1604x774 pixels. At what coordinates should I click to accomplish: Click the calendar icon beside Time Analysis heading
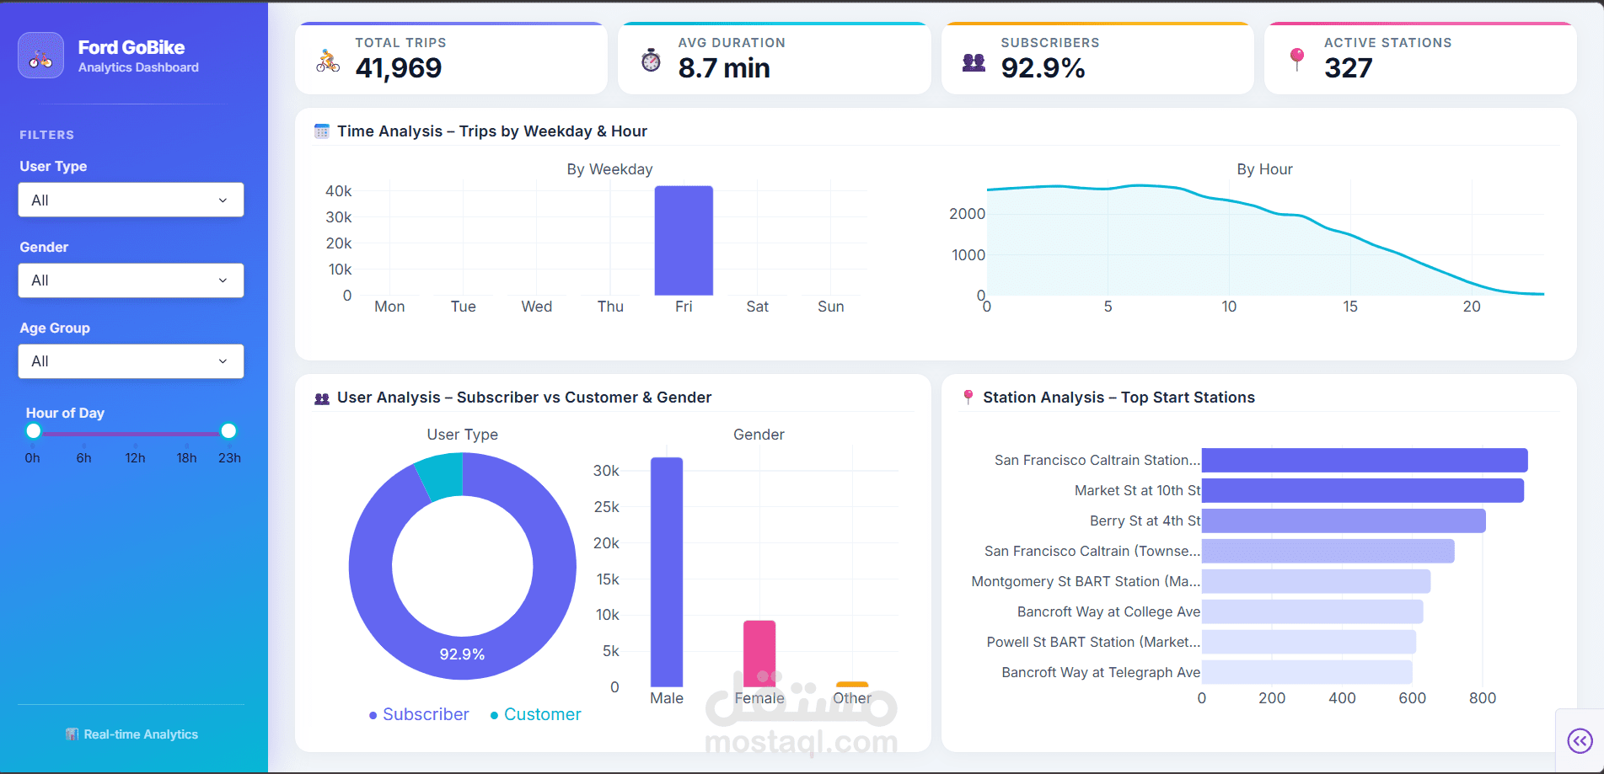click(x=321, y=131)
